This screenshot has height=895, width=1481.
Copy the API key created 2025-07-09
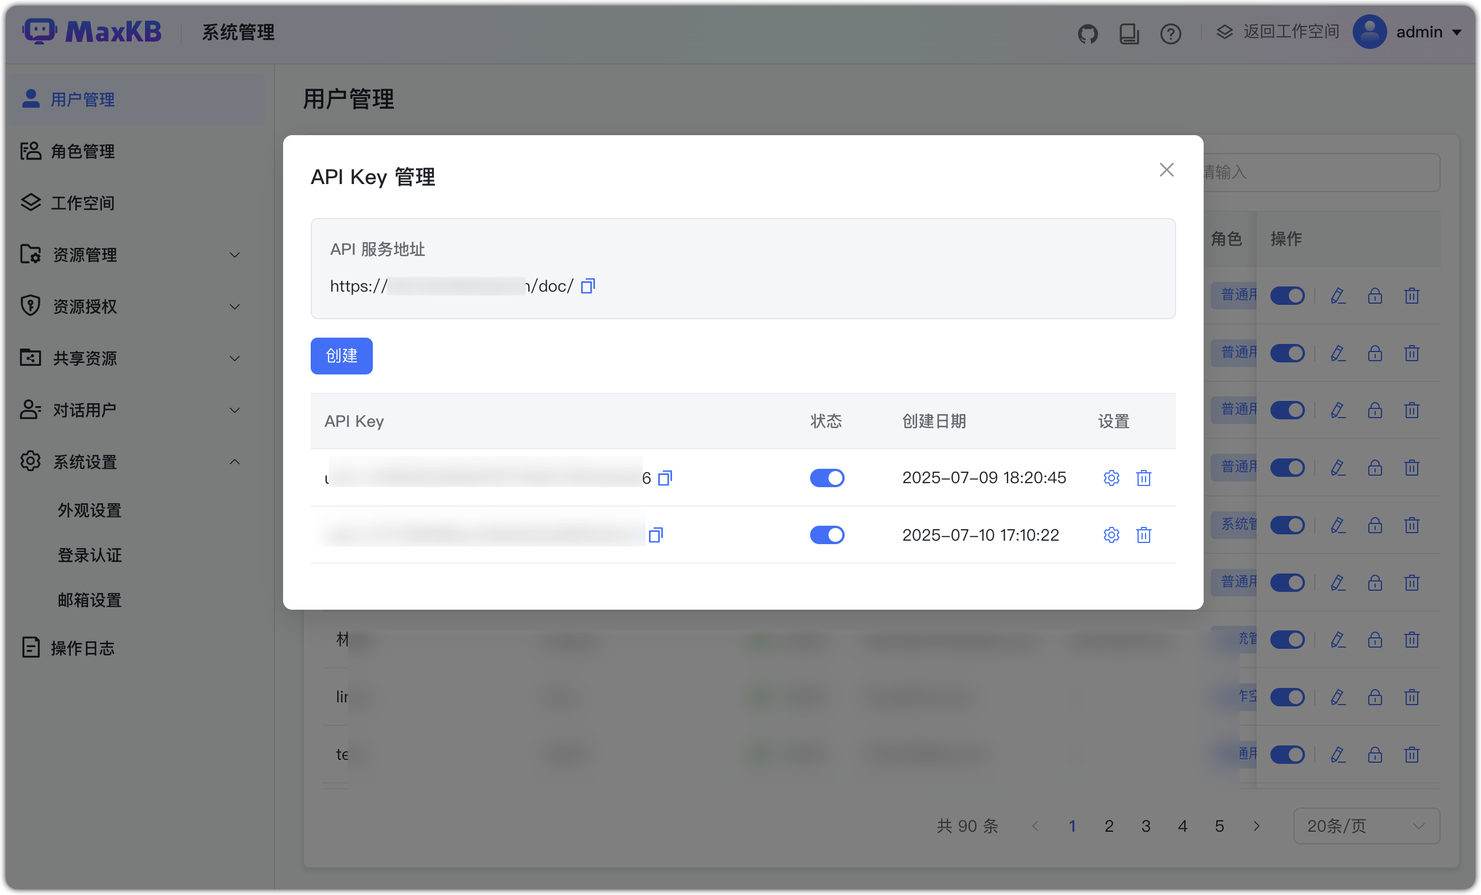[x=665, y=477]
